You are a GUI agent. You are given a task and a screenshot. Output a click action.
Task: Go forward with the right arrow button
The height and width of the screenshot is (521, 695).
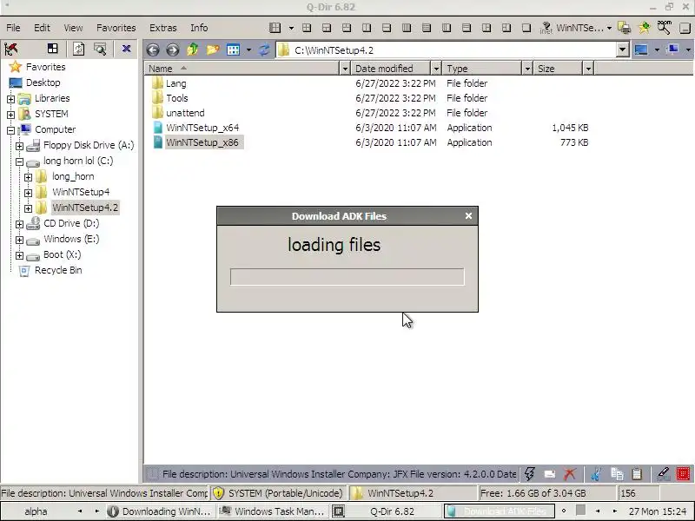(x=172, y=50)
